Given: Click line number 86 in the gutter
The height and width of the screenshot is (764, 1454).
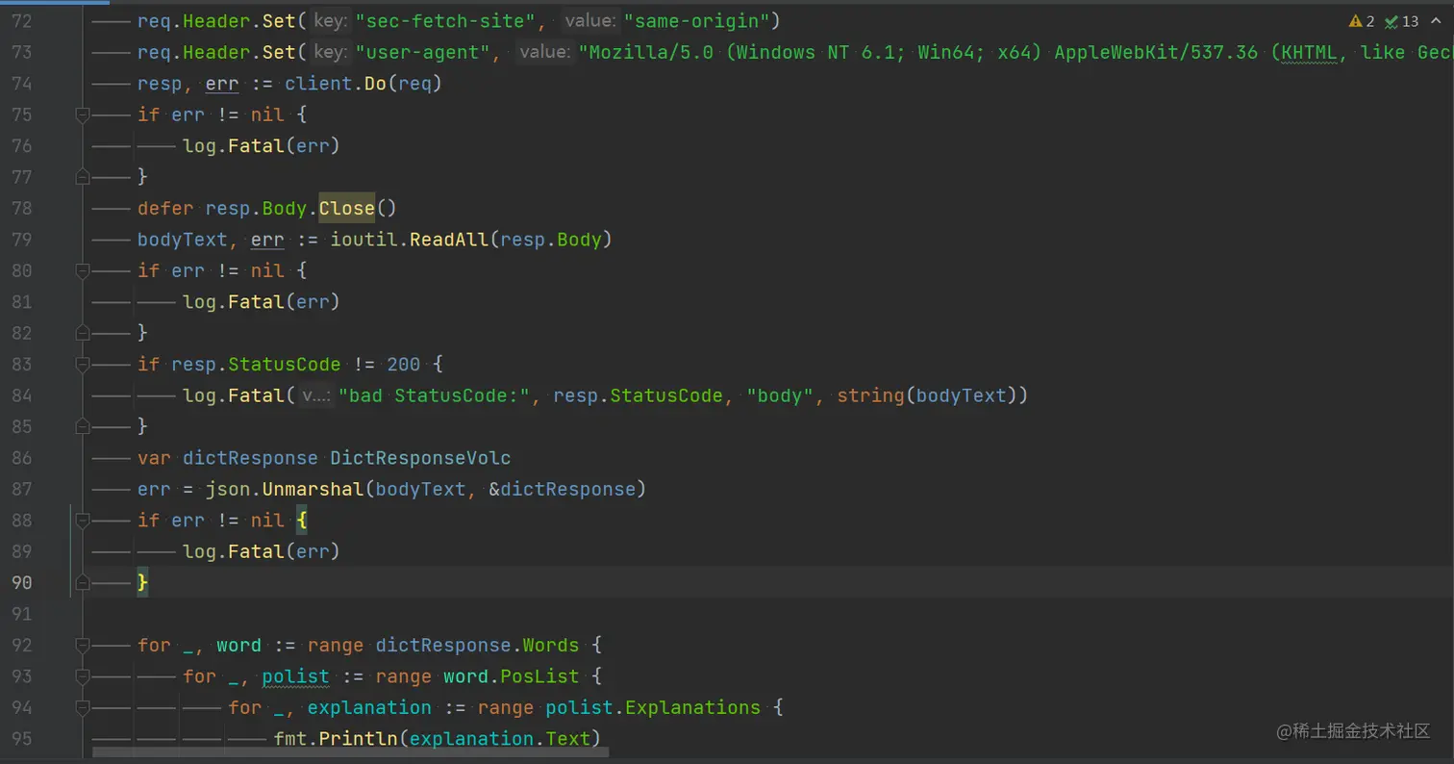Looking at the screenshot, I should [x=21, y=457].
